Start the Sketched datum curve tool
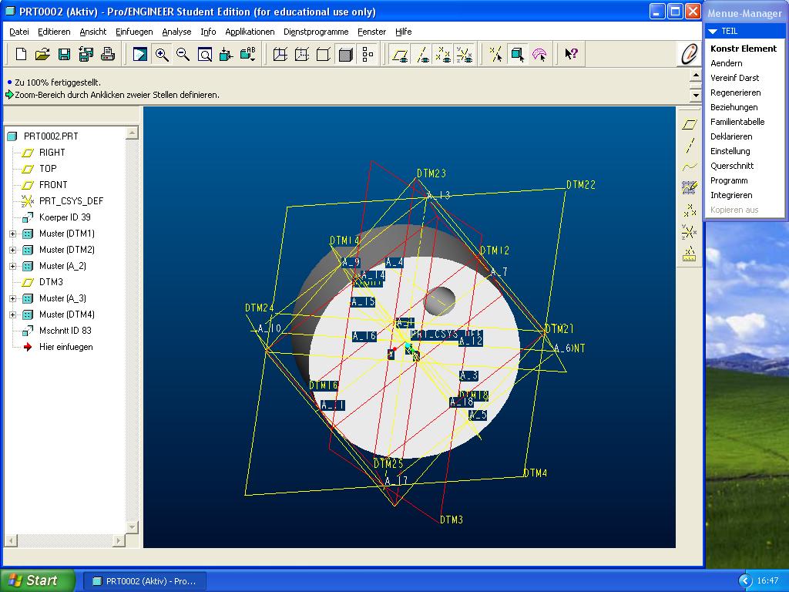The height and width of the screenshot is (592, 789). point(689,188)
